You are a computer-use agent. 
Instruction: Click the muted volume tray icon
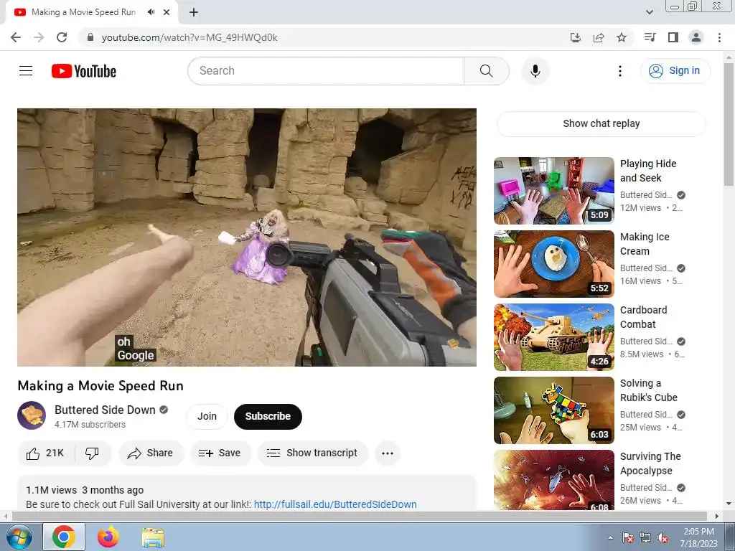(x=663, y=537)
